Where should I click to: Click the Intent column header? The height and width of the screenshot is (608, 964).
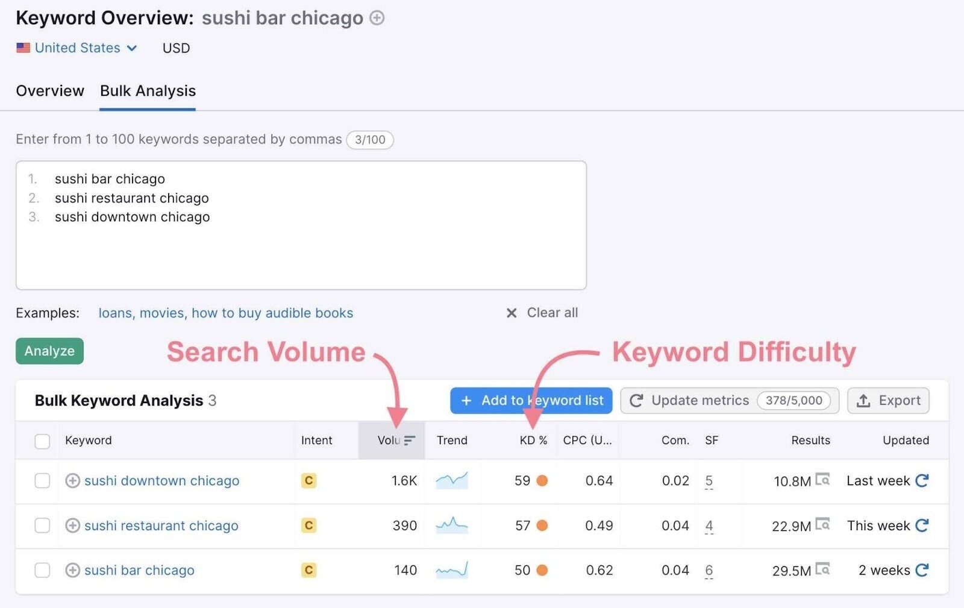(x=316, y=440)
